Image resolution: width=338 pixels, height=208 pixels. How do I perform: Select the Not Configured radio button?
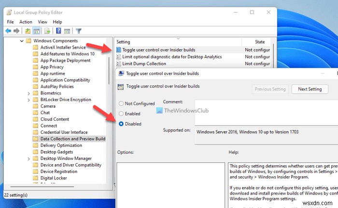(121, 104)
